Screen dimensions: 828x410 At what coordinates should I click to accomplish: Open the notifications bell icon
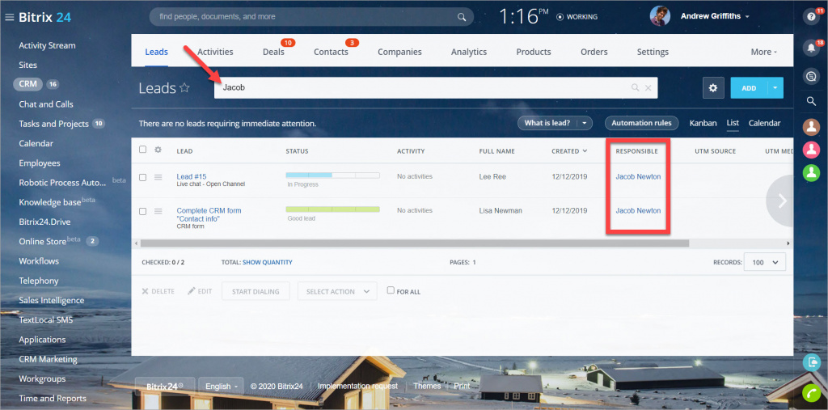point(811,48)
